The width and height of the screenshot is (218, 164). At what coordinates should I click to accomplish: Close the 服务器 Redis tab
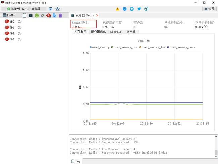coord(97,15)
